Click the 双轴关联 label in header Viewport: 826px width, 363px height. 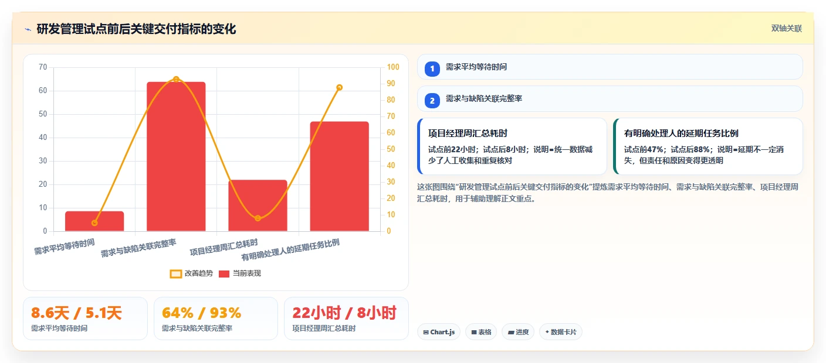click(786, 28)
